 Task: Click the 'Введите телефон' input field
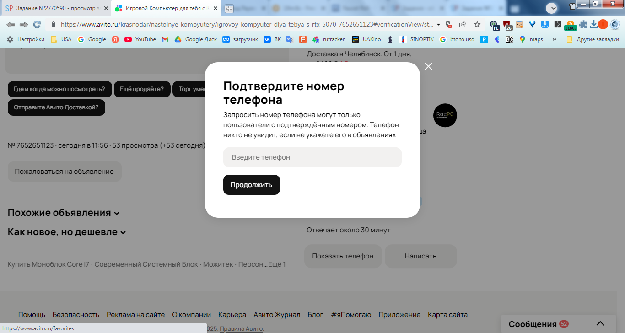pyautogui.click(x=312, y=157)
